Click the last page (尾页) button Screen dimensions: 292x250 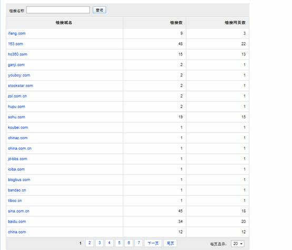pyautogui.click(x=170, y=243)
